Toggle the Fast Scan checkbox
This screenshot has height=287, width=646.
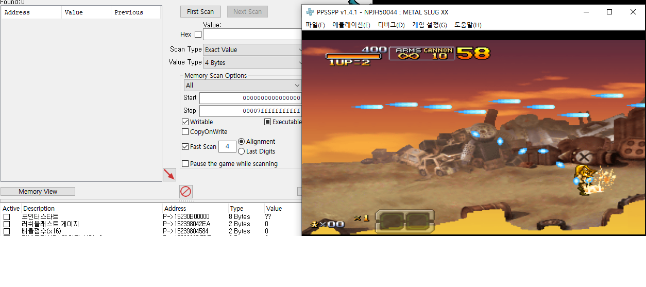click(185, 147)
